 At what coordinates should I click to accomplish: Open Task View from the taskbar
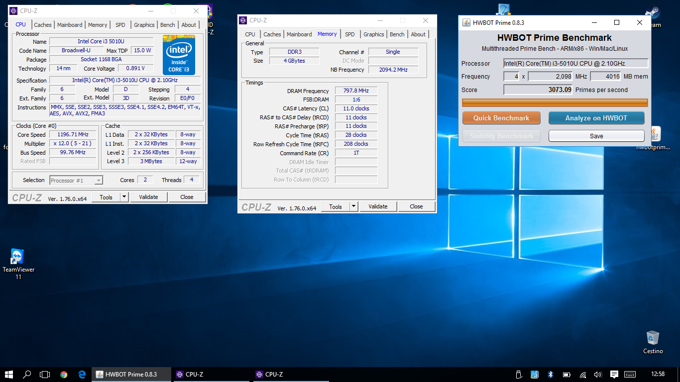(45, 375)
